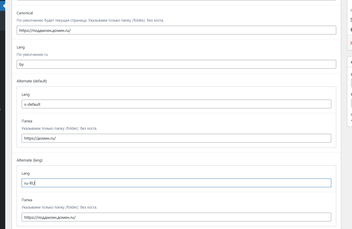352x229 pixels.
Task: Click the 'Canonical' field label
Action: pyautogui.click(x=25, y=13)
